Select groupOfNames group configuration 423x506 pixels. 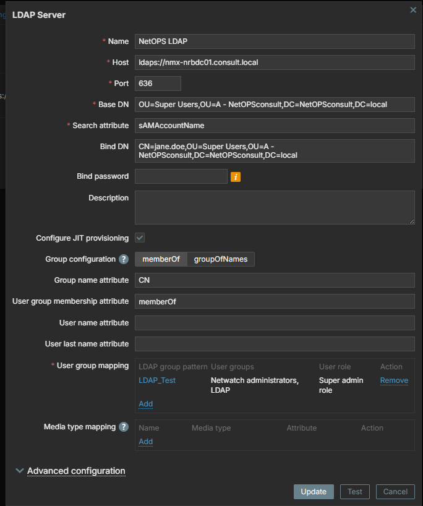221,259
